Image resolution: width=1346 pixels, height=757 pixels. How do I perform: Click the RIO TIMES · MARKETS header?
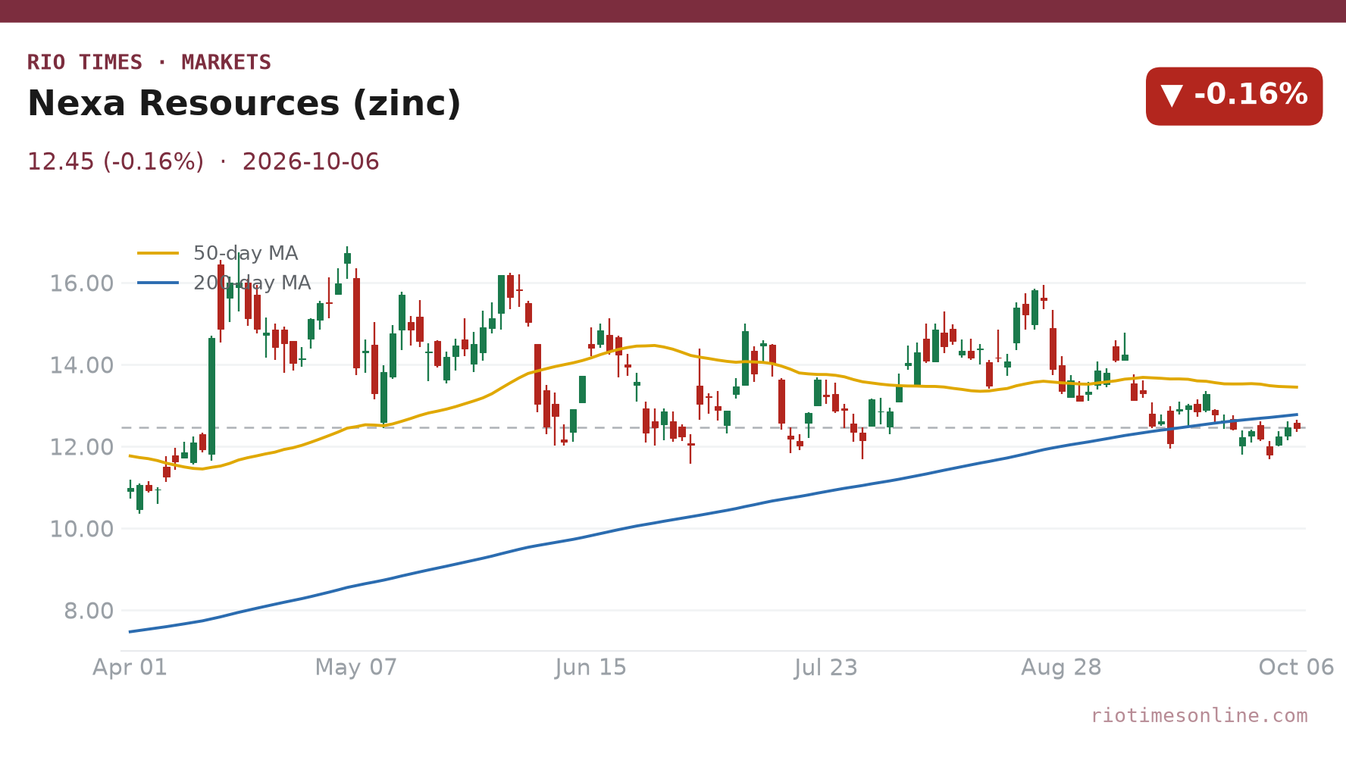pos(149,62)
